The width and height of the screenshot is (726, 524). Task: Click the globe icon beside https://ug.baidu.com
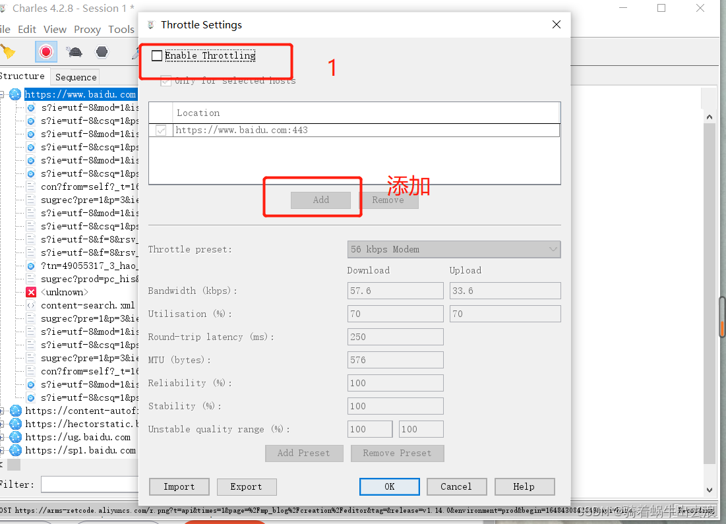coord(16,437)
